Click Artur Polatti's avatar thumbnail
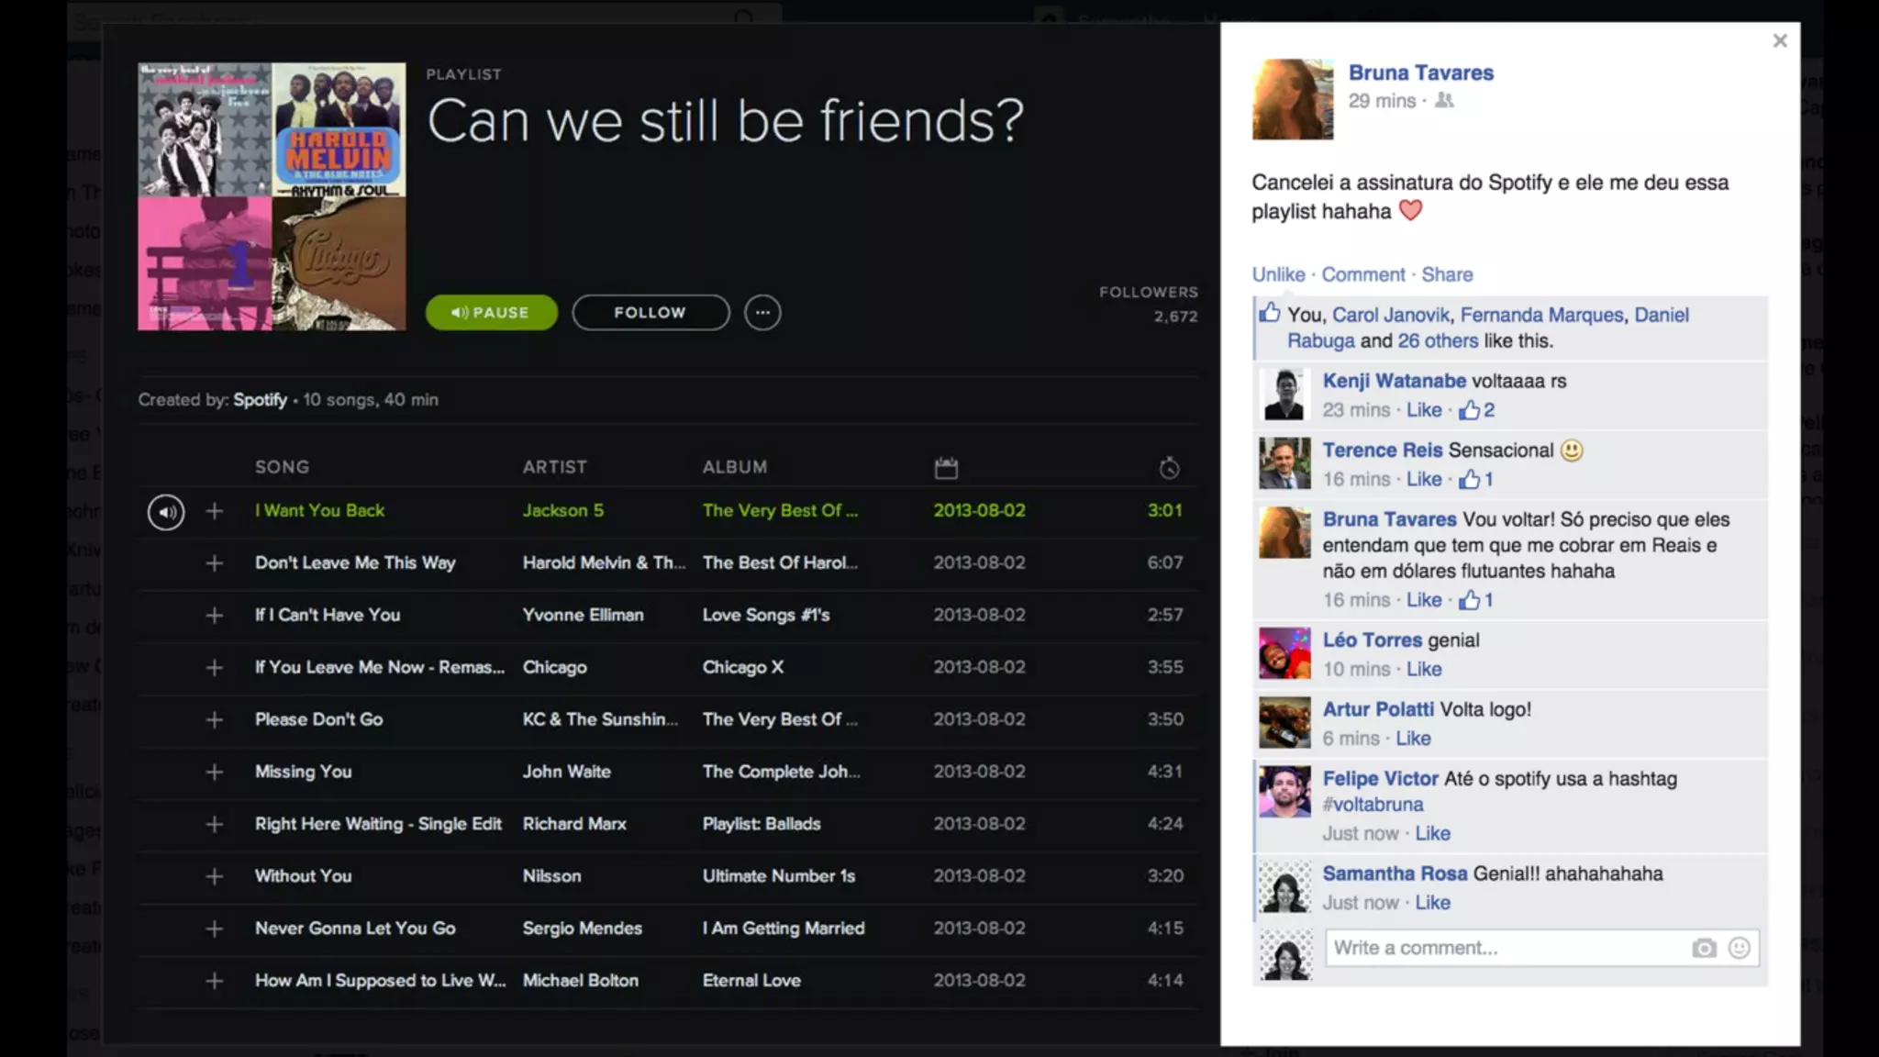Viewport: 1879px width, 1057px height. point(1284,722)
